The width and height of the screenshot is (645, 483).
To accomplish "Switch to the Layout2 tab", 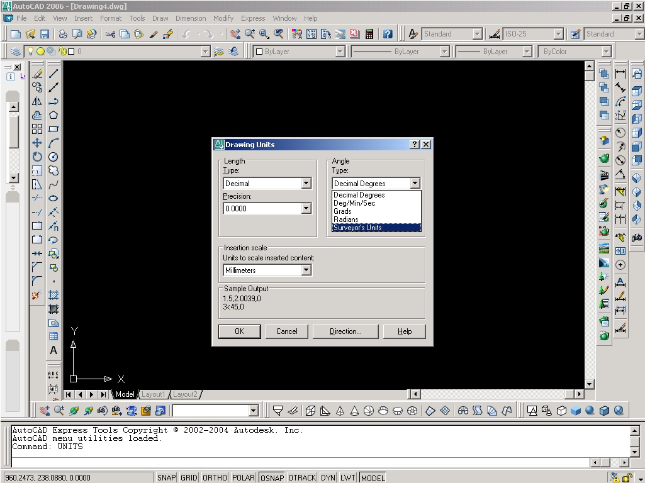I will tap(185, 394).
